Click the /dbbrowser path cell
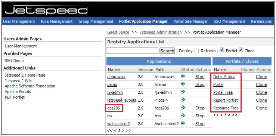 [x=165, y=77]
